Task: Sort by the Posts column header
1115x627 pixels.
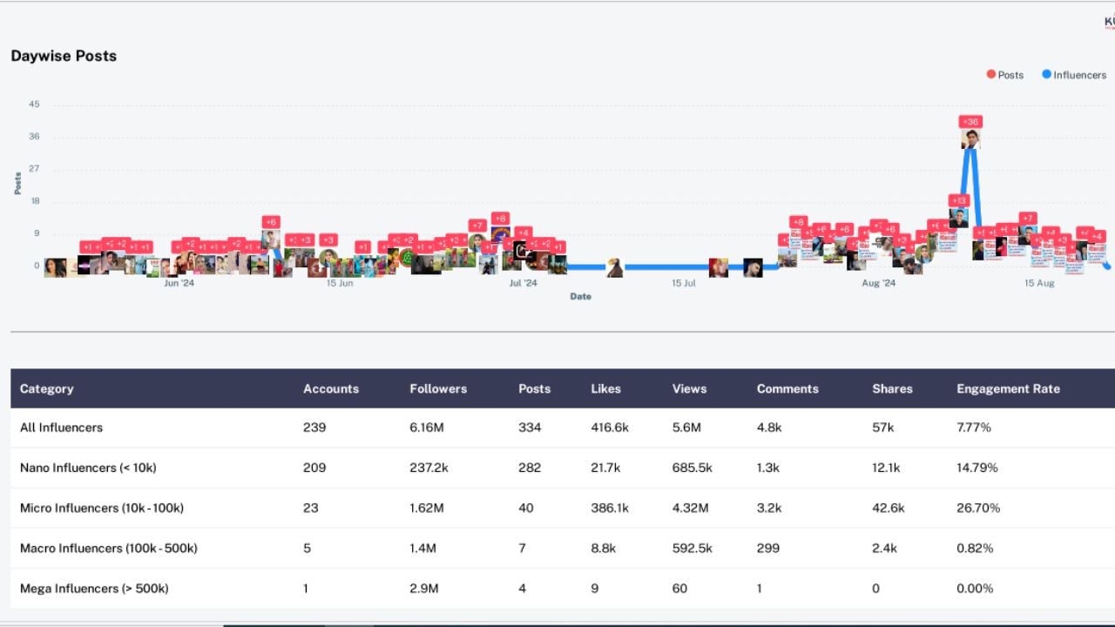Action: tap(535, 389)
